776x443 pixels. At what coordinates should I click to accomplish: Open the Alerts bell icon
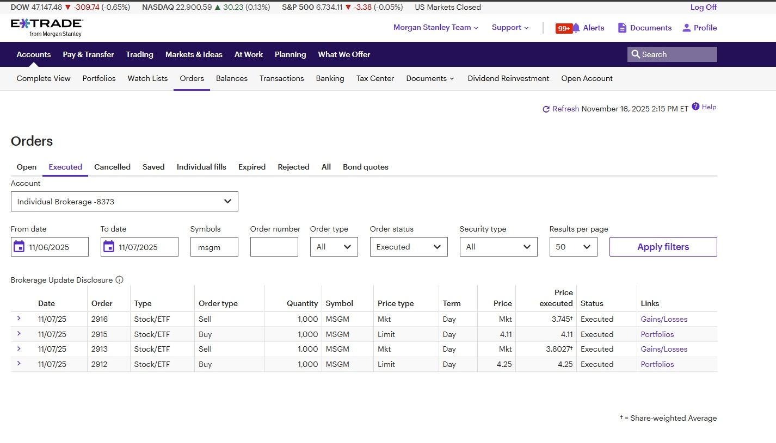tap(576, 28)
